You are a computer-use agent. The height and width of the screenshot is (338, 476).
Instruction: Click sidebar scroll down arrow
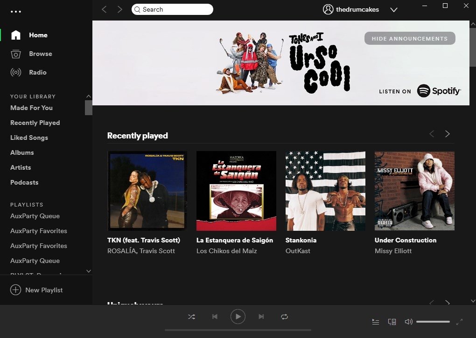pyautogui.click(x=89, y=271)
